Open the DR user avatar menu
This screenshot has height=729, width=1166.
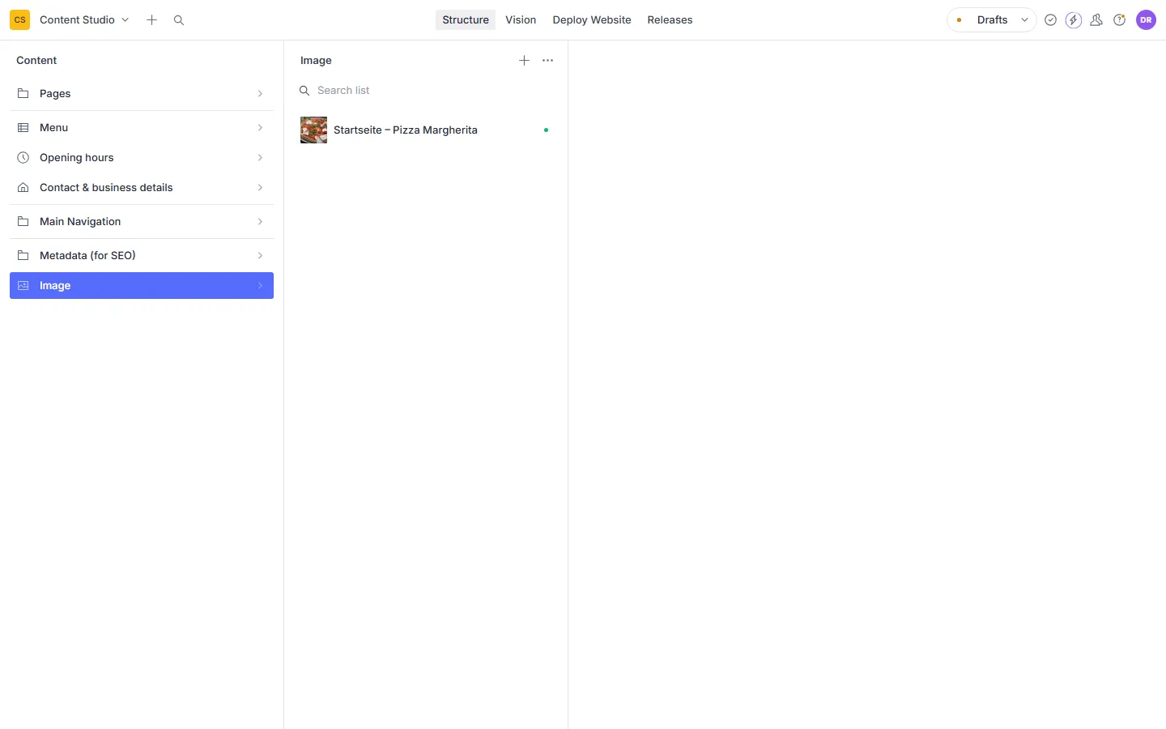tap(1146, 19)
